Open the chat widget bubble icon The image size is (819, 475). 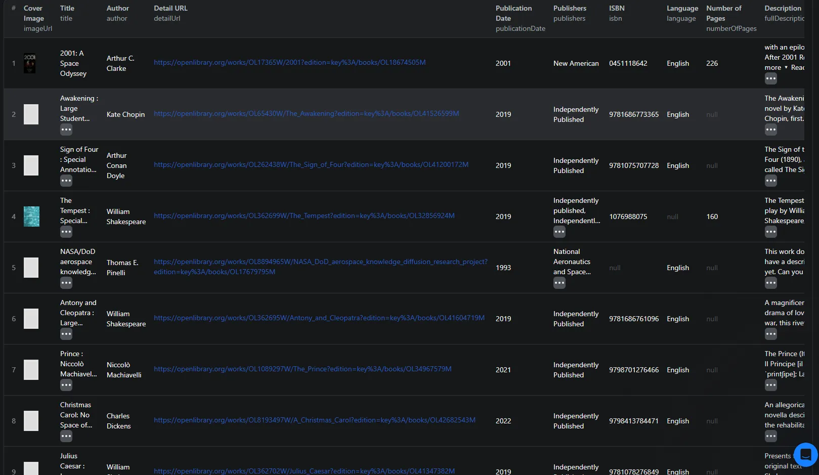click(x=805, y=454)
